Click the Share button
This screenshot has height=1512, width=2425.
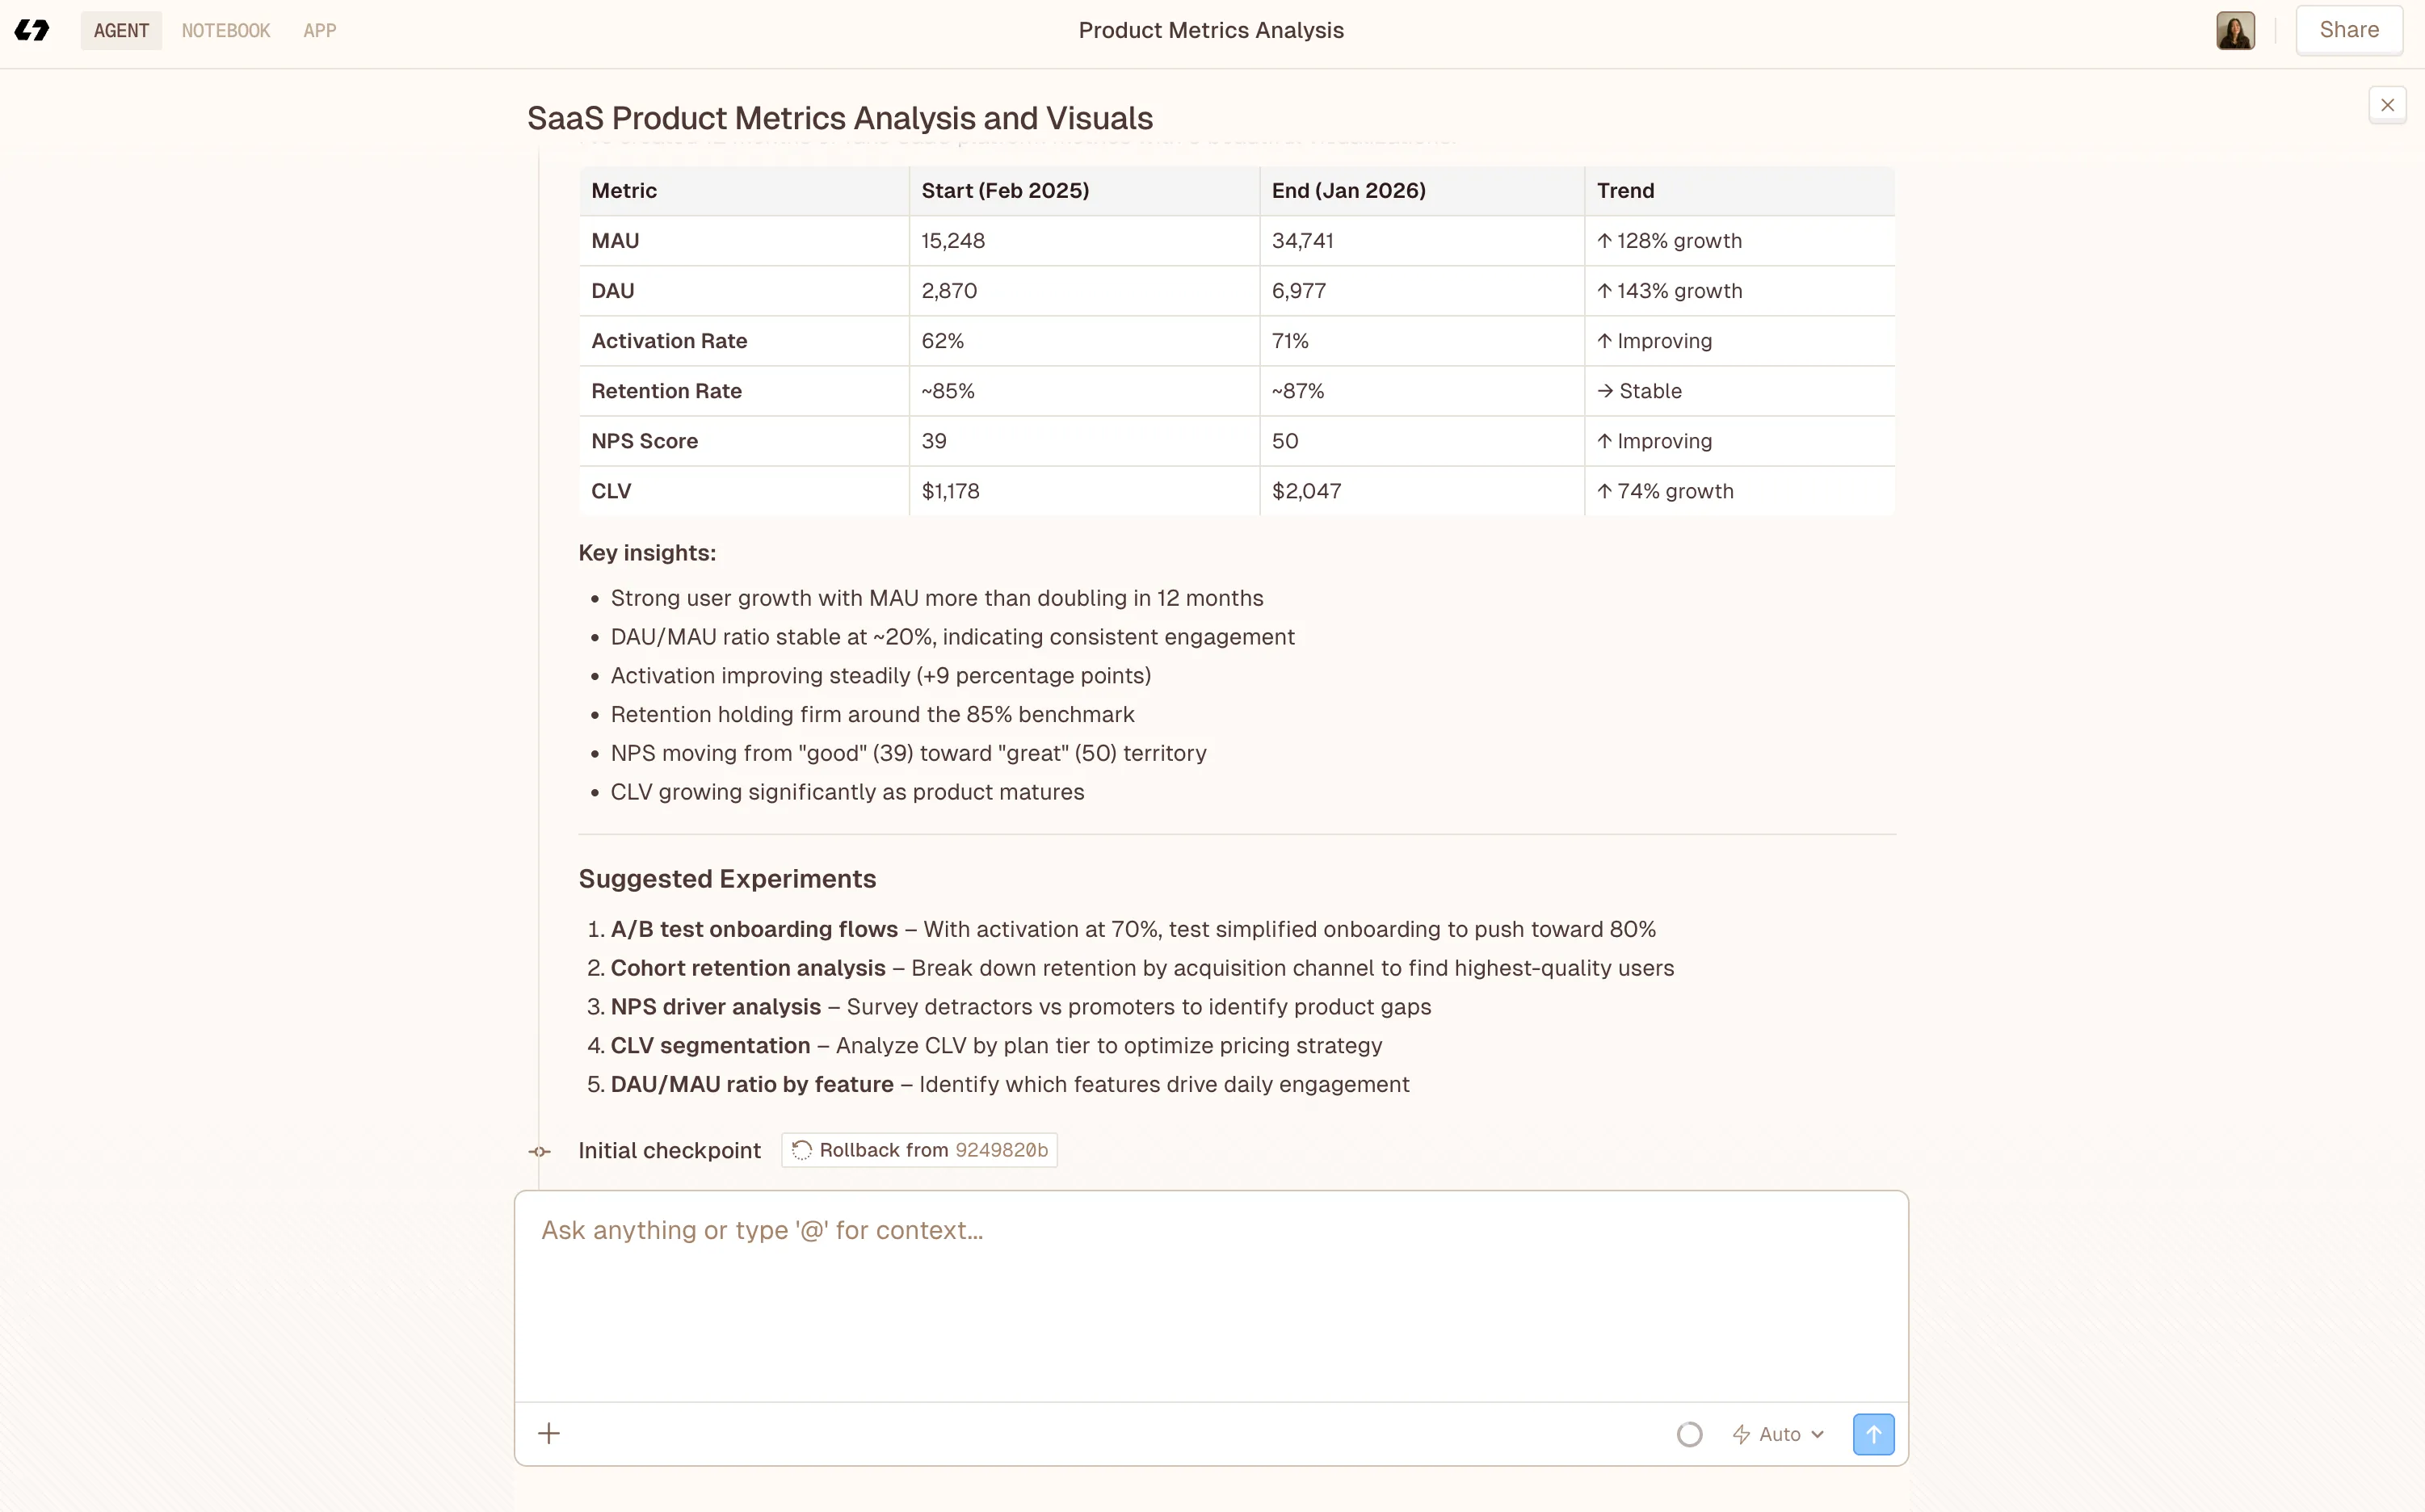click(x=2349, y=30)
